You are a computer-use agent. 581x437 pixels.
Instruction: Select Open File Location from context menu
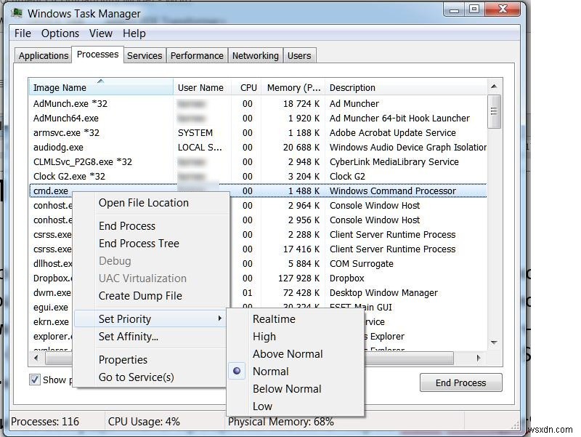click(145, 203)
